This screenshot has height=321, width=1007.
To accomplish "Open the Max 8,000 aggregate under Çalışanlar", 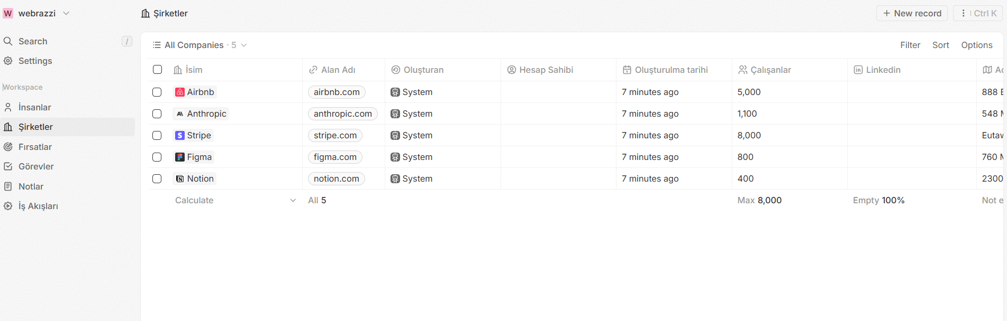I will pyautogui.click(x=759, y=200).
